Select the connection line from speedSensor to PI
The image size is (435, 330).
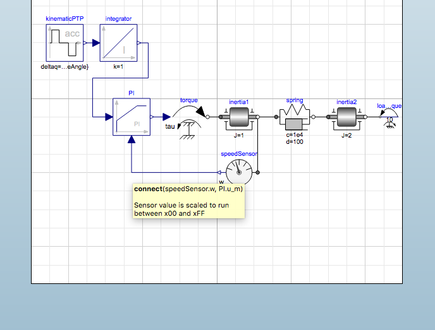click(x=175, y=172)
